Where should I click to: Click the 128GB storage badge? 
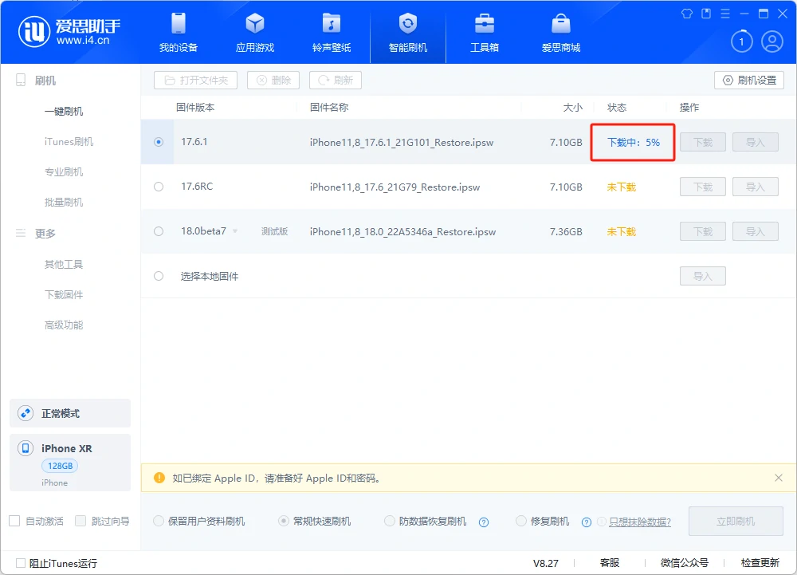(x=60, y=466)
